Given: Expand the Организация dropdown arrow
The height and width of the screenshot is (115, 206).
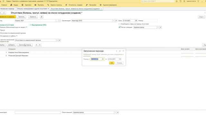Looking at the screenshot, I should pyautogui.click(x=114, y=20).
